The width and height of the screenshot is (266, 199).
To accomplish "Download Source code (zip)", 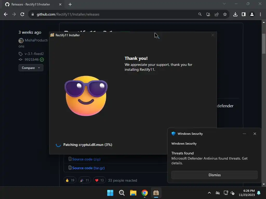I will (x=86, y=159).
